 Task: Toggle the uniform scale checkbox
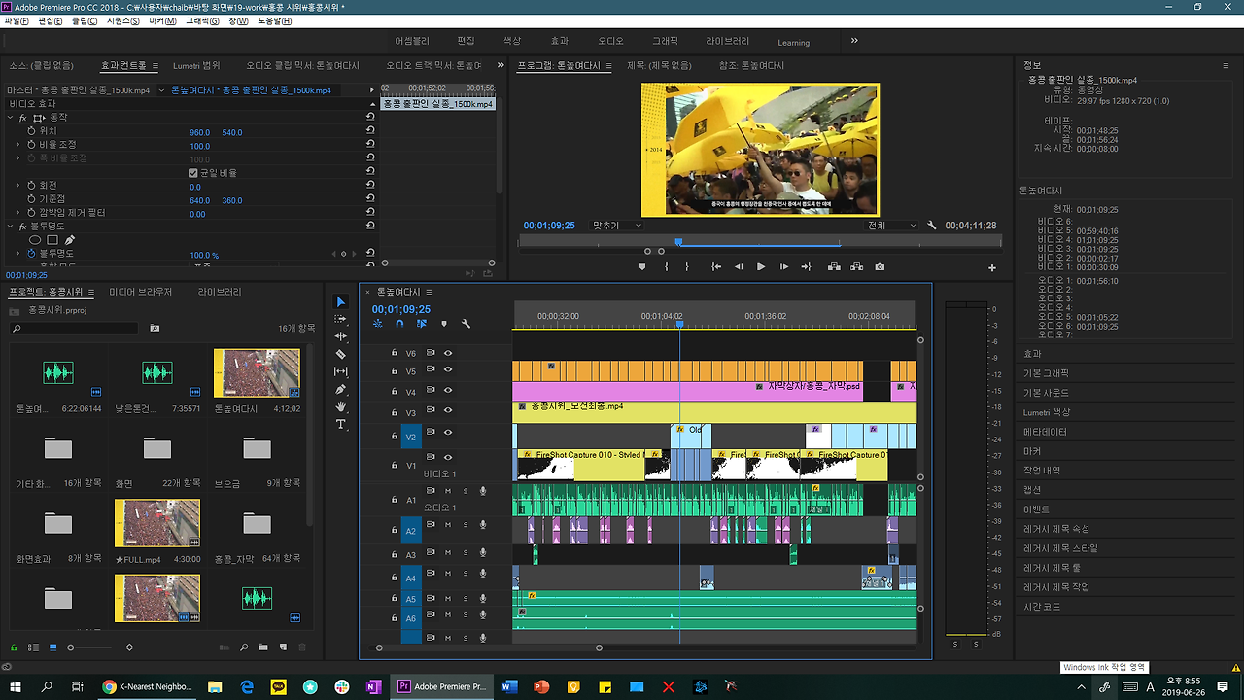click(193, 173)
